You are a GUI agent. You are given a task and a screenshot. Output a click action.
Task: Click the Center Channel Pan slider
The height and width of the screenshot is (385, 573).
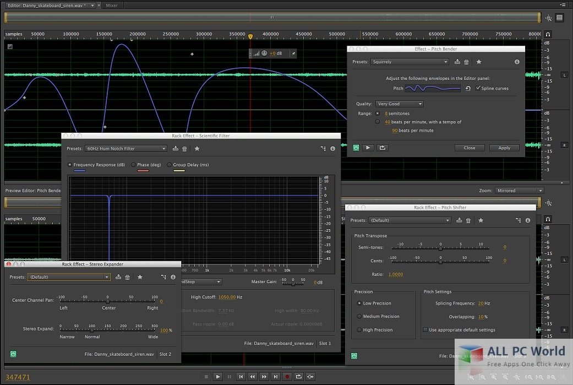pos(107,301)
